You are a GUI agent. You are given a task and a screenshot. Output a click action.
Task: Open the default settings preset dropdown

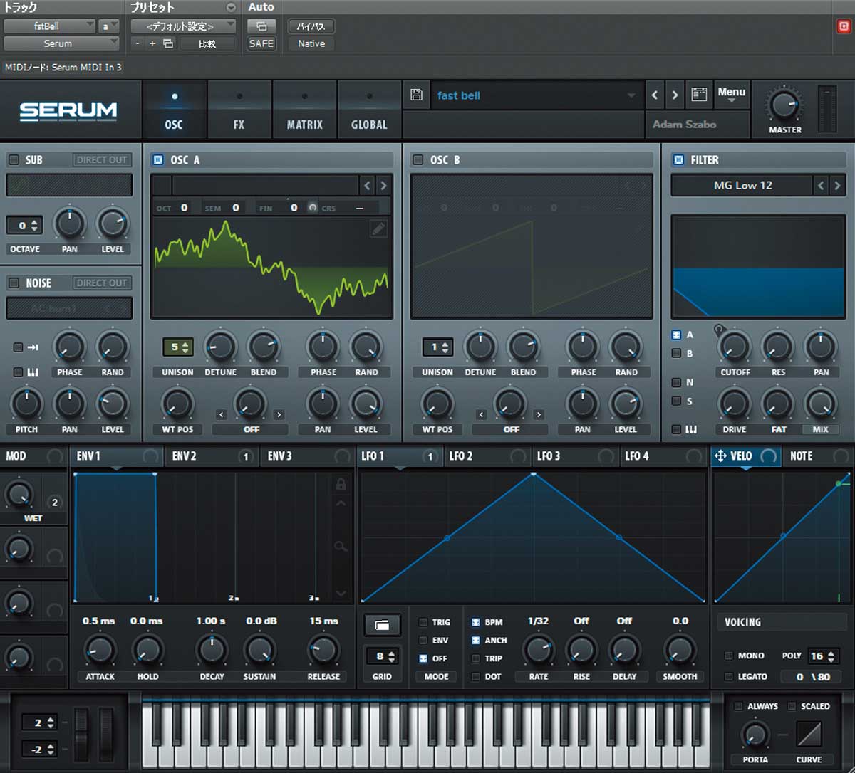click(x=183, y=26)
